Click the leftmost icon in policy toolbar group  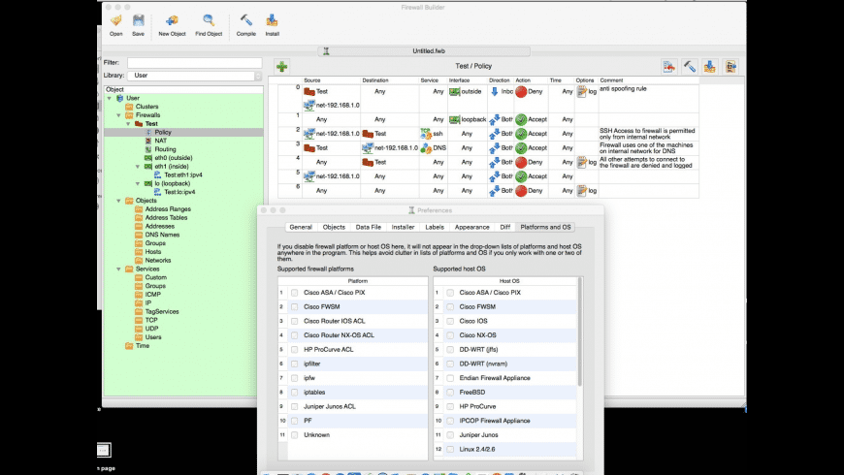tap(669, 67)
